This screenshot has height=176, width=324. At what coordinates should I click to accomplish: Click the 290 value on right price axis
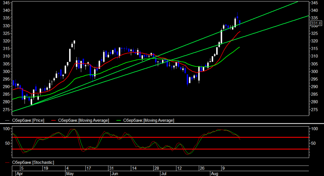pos(314,87)
